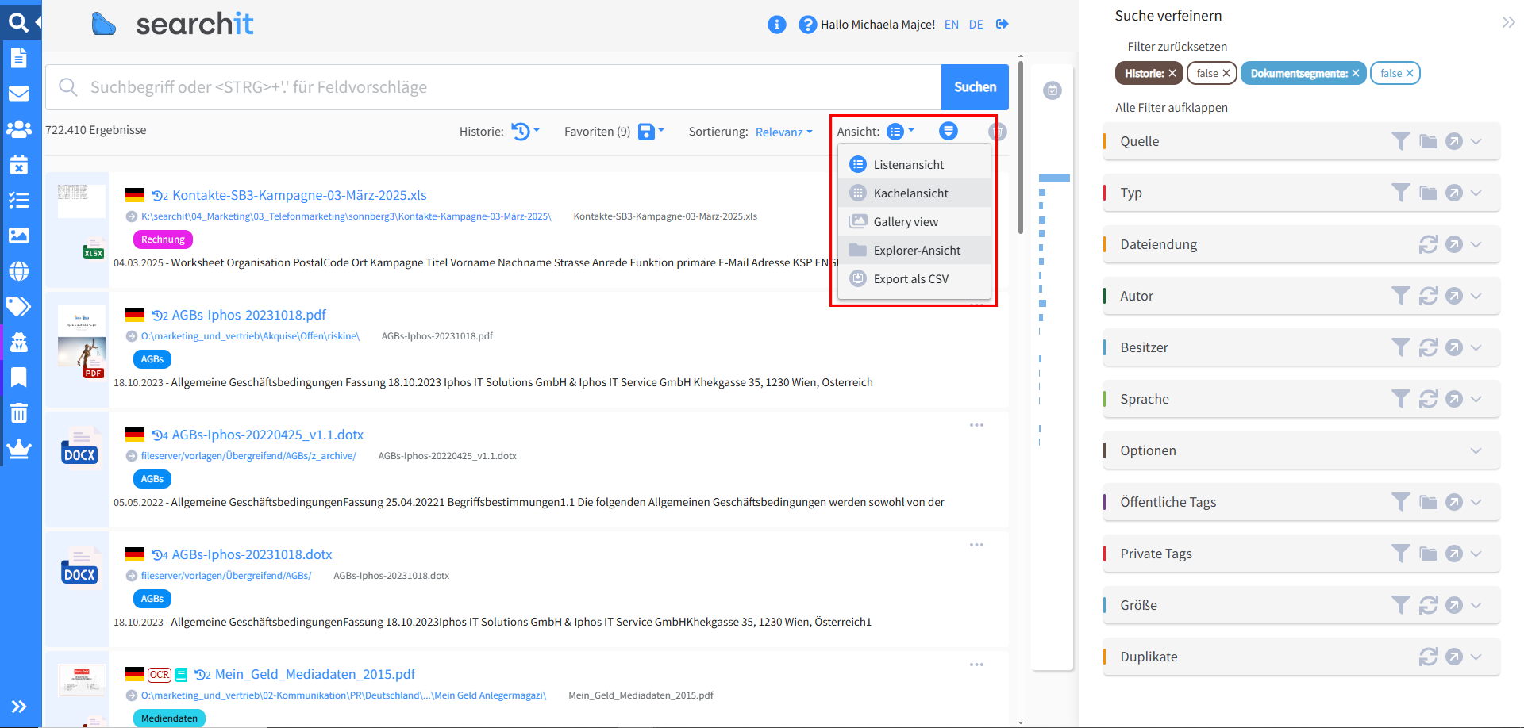Click the blue info icon in the header
Viewport: 1524px width, 728px height.
click(777, 25)
